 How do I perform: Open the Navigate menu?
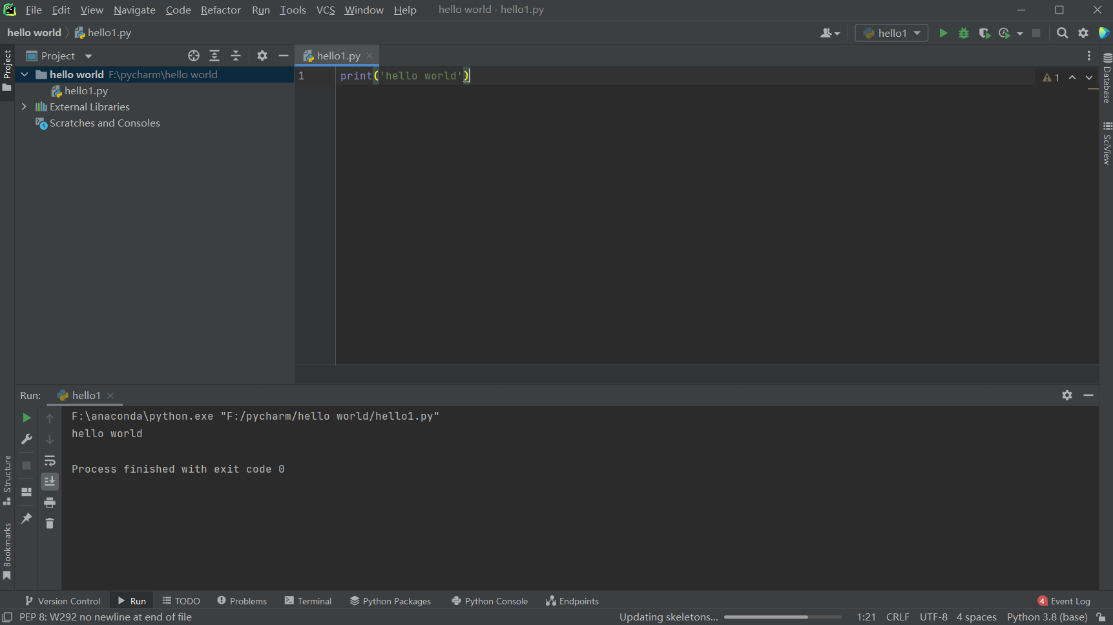click(134, 10)
